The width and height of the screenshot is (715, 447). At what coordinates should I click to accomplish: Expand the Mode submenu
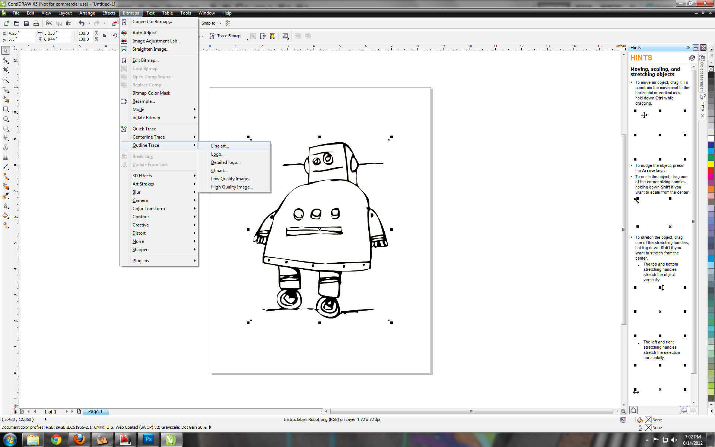pos(159,110)
